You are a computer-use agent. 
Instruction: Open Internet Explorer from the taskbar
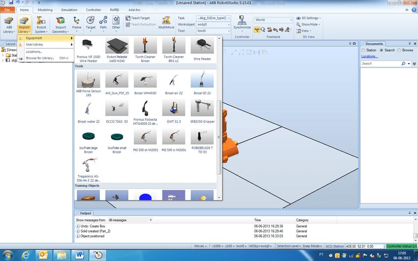tap(26, 255)
